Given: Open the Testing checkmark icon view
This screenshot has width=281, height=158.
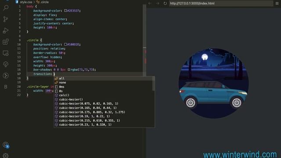Looking at the screenshot, I should coord(6,64).
